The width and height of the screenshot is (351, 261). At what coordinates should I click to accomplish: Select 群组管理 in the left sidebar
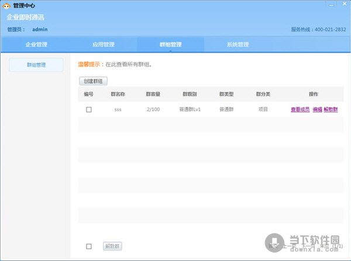tap(36, 65)
